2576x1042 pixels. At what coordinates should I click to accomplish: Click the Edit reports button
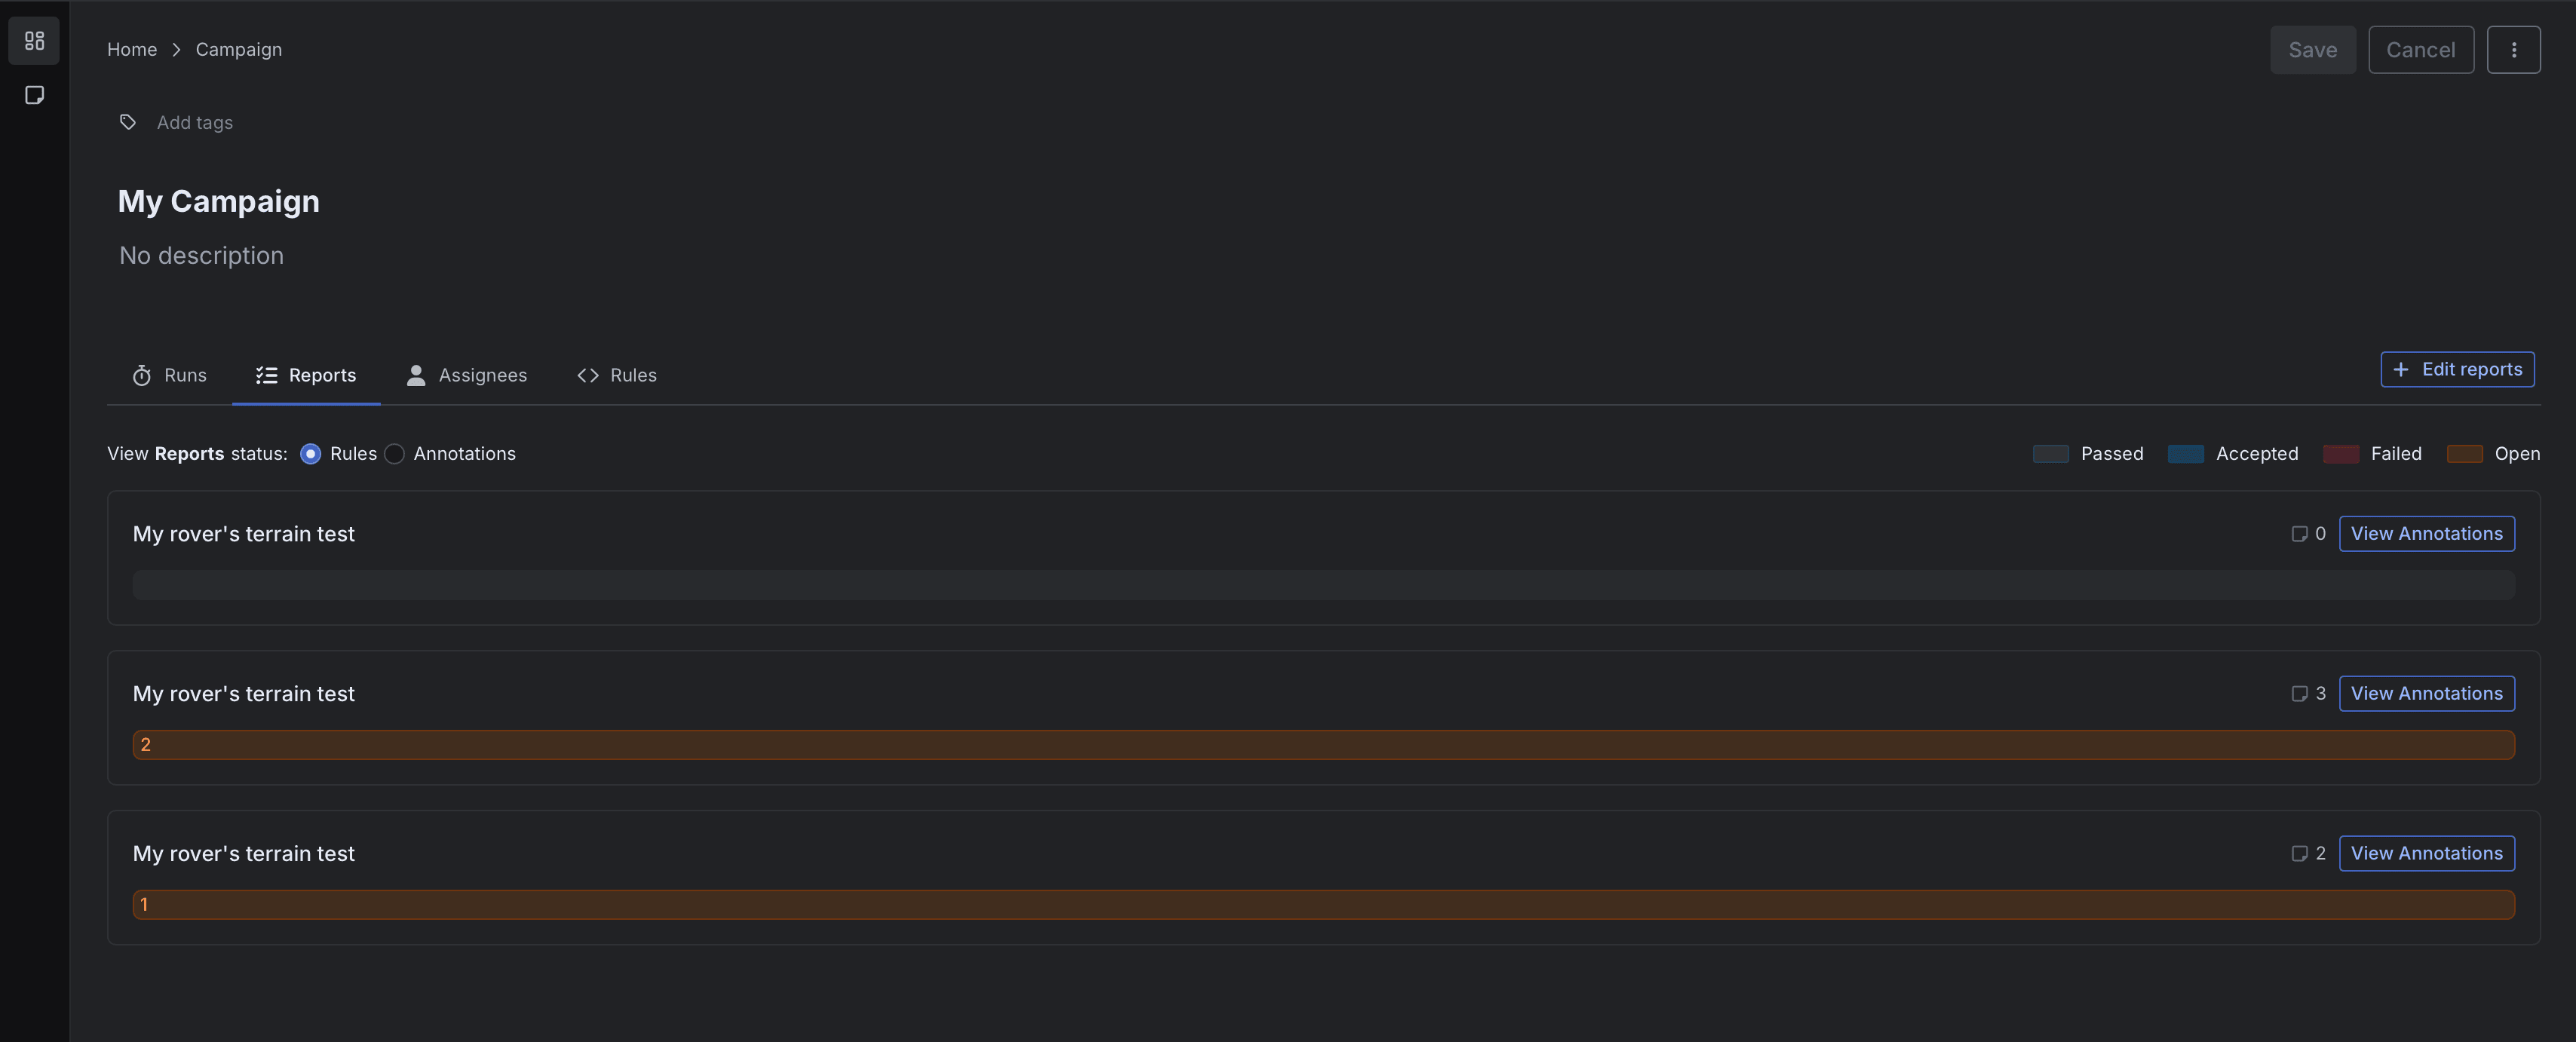click(2457, 369)
